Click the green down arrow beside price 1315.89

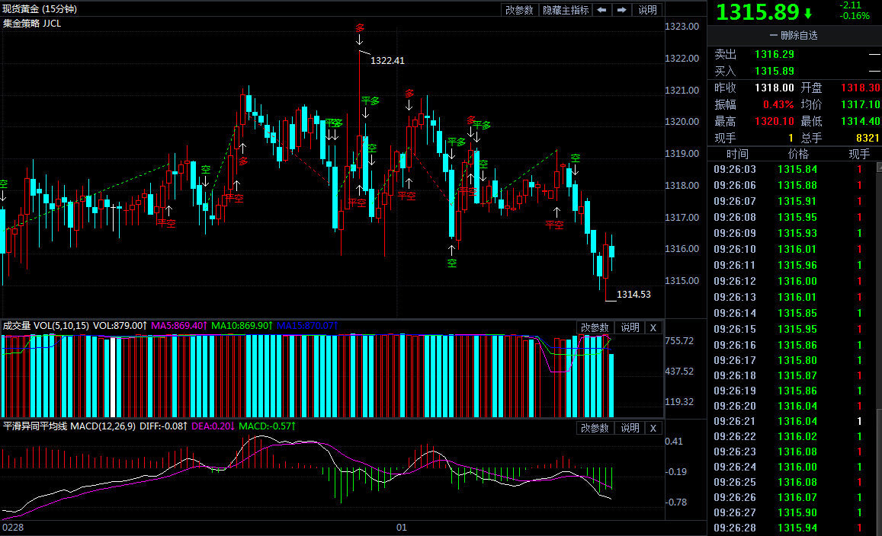click(x=808, y=13)
